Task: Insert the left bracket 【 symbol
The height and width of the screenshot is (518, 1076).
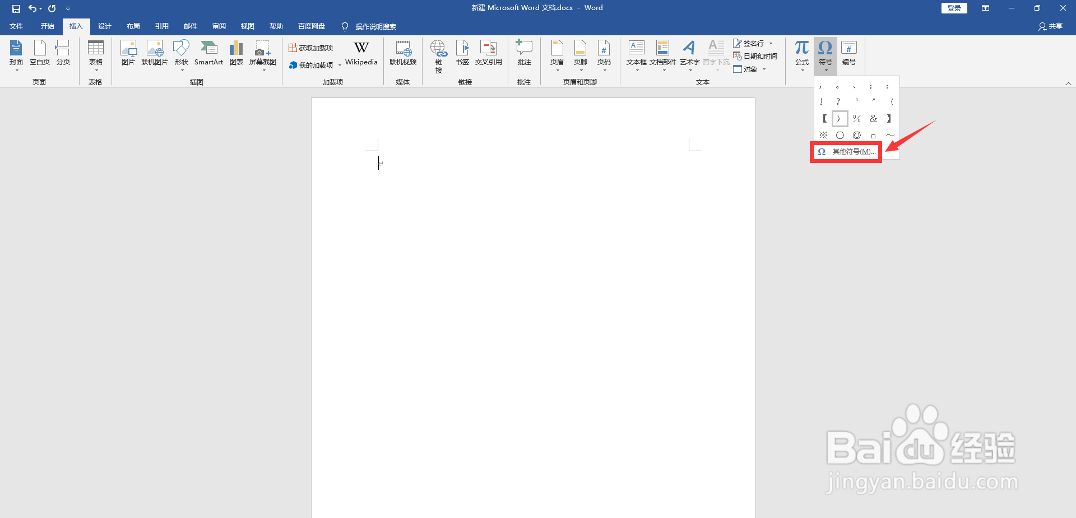Action: [823, 119]
